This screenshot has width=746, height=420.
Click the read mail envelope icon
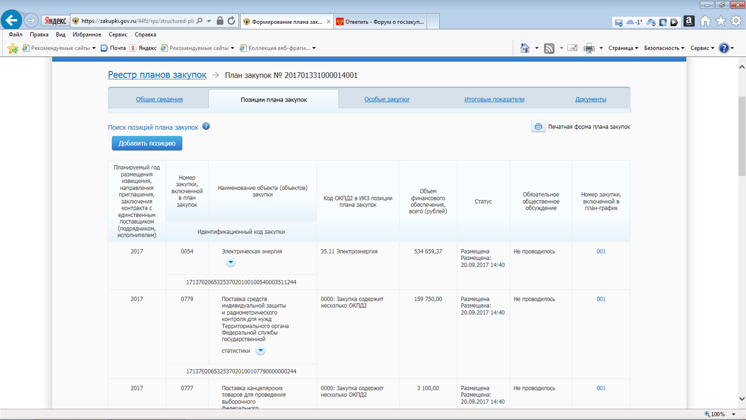coord(572,48)
